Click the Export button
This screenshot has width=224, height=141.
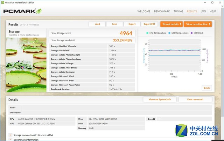pyautogui.click(x=132, y=24)
